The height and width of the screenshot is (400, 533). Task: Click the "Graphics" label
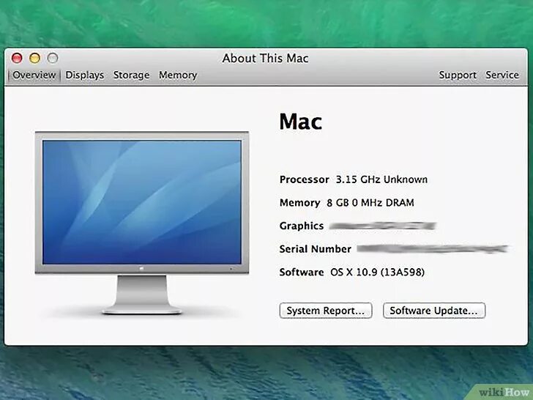tap(302, 226)
